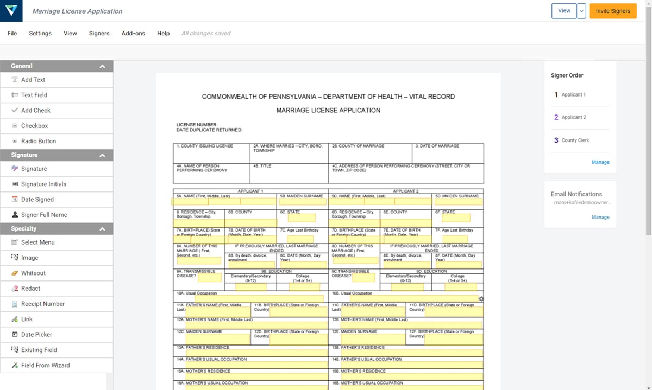
Task: Click the 9C Transmissible Disease answer field
Action: coord(363,278)
